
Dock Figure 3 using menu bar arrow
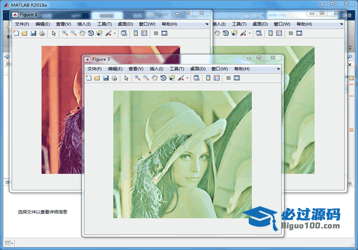click(278, 68)
